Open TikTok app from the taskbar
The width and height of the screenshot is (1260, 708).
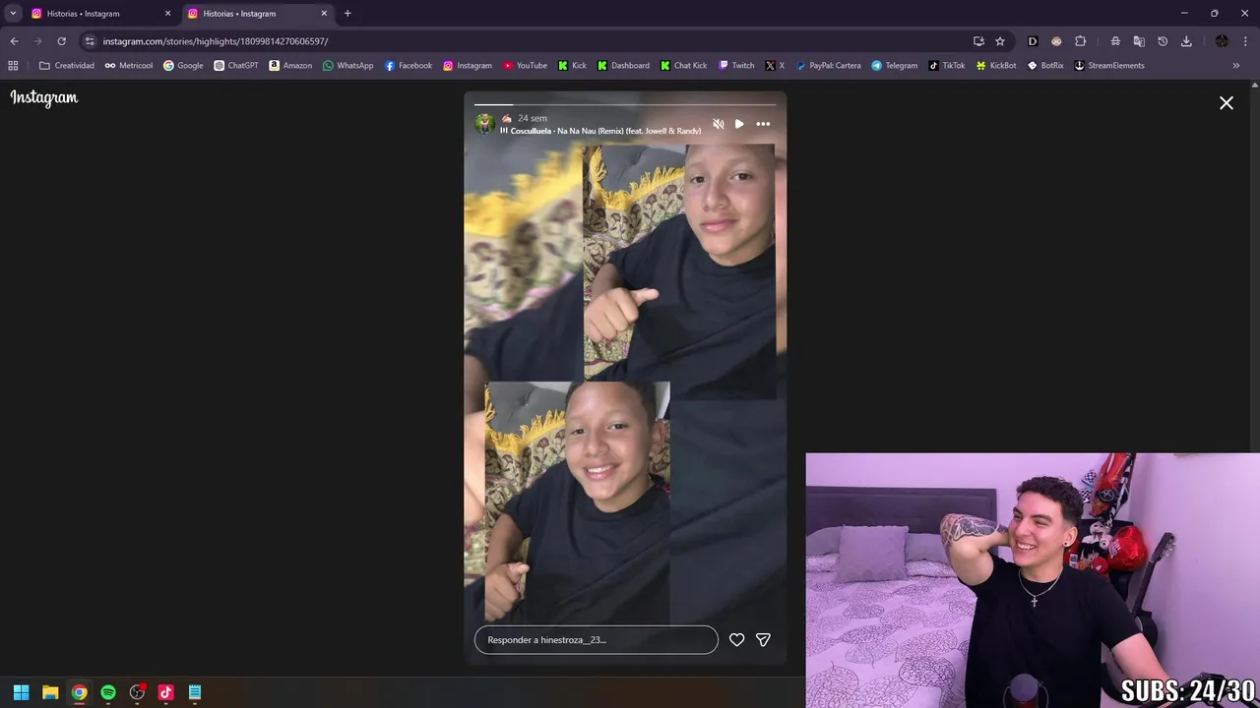[x=165, y=692]
